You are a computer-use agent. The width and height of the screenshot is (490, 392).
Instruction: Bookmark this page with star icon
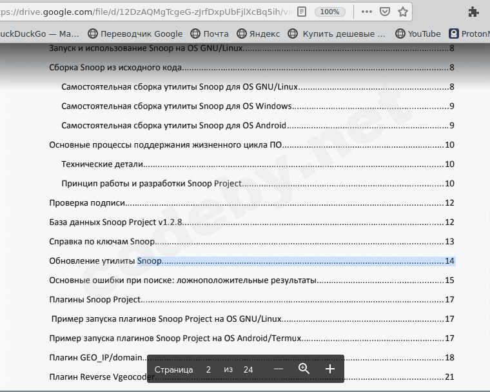point(403,12)
